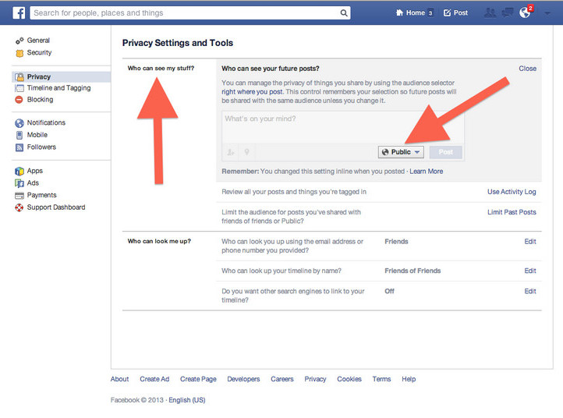This screenshot has width=563, height=418.
Task: Open the notifications globe icon
Action: (525, 13)
